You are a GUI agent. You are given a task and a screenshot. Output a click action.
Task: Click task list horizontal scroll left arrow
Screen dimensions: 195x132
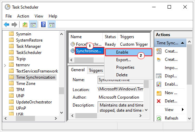pos(71,60)
